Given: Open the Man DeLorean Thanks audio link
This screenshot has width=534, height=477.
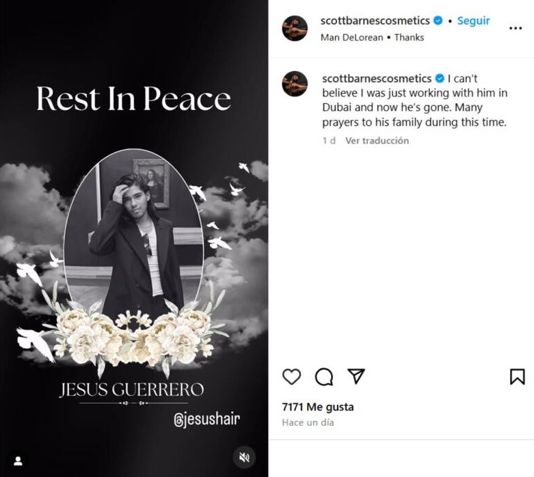Looking at the screenshot, I should (x=372, y=38).
